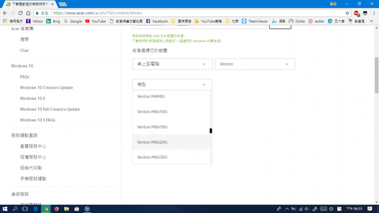The width and height of the screenshot is (379, 213).
Task: Open the 經銷代收點 link
Action: [31, 168]
